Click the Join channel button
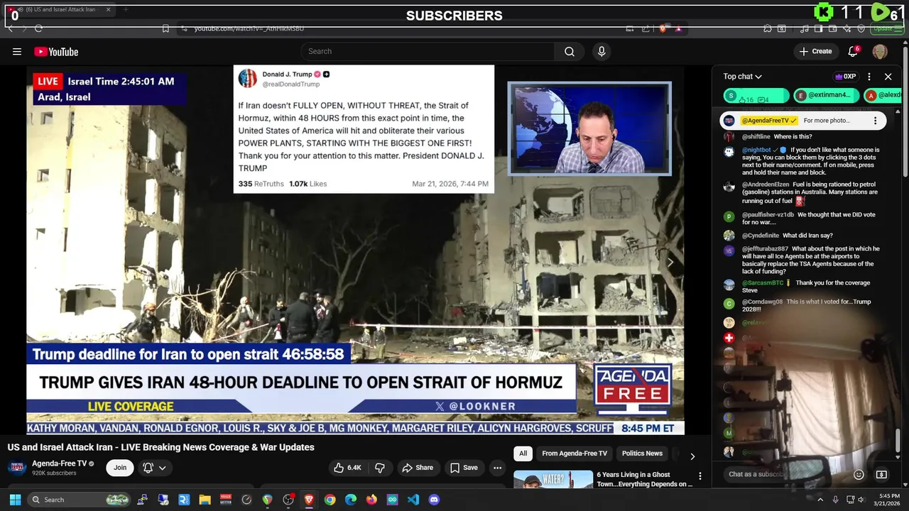 (x=120, y=468)
